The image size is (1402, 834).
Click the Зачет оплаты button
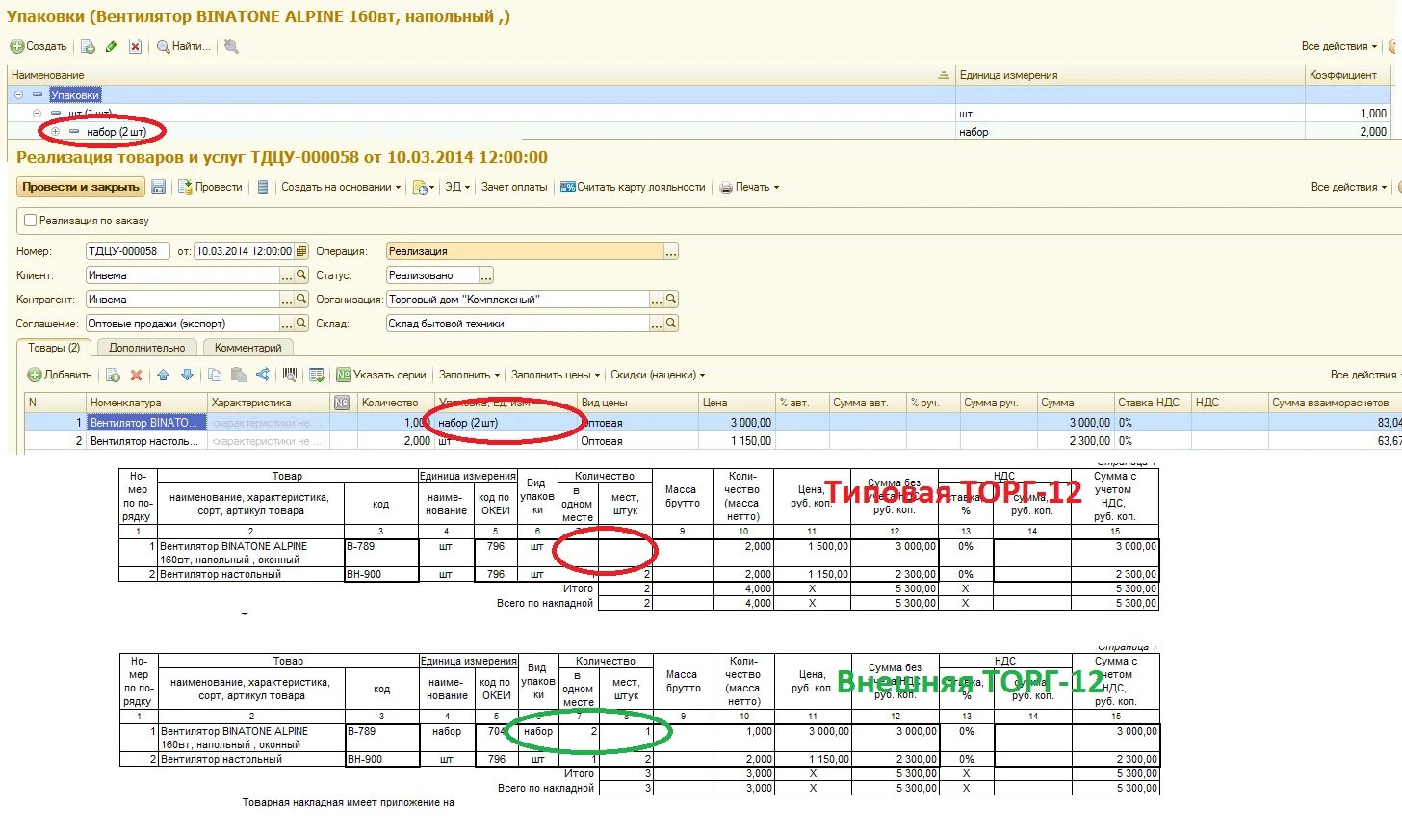(x=514, y=187)
